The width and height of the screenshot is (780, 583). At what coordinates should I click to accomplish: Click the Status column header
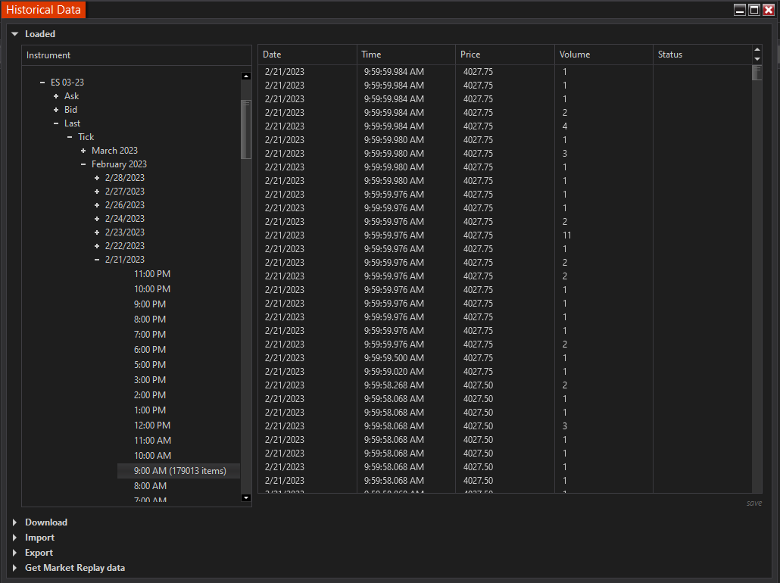pyautogui.click(x=703, y=55)
